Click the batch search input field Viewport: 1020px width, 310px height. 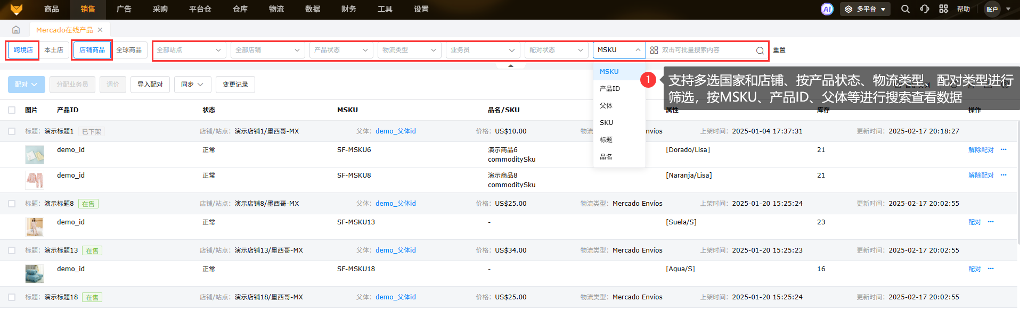[x=706, y=50]
